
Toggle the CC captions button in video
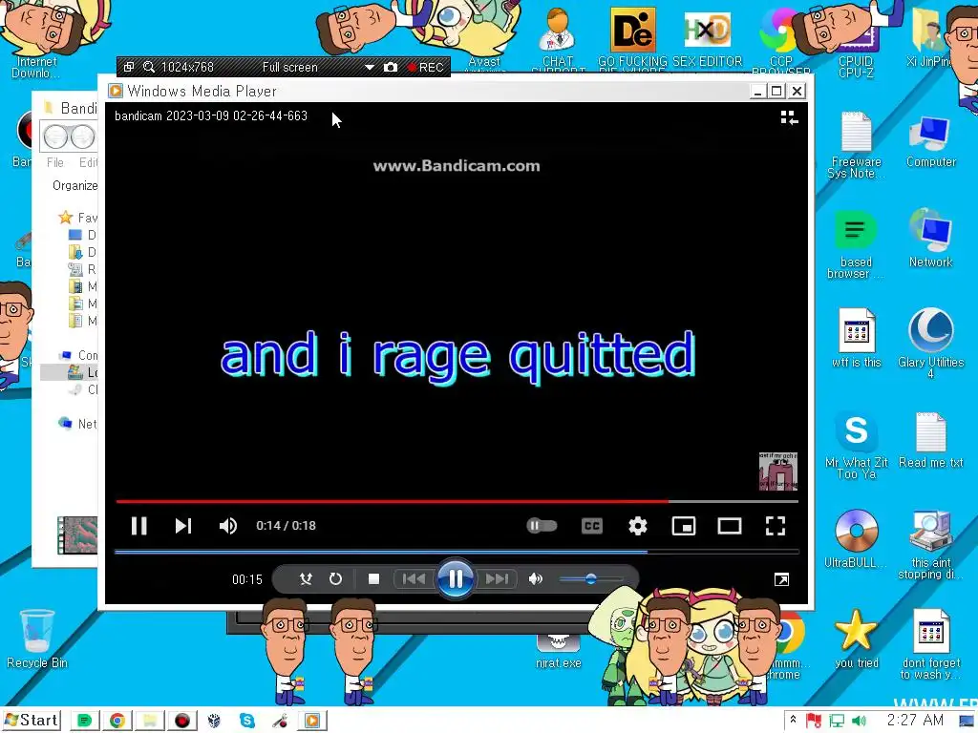pyautogui.click(x=591, y=526)
